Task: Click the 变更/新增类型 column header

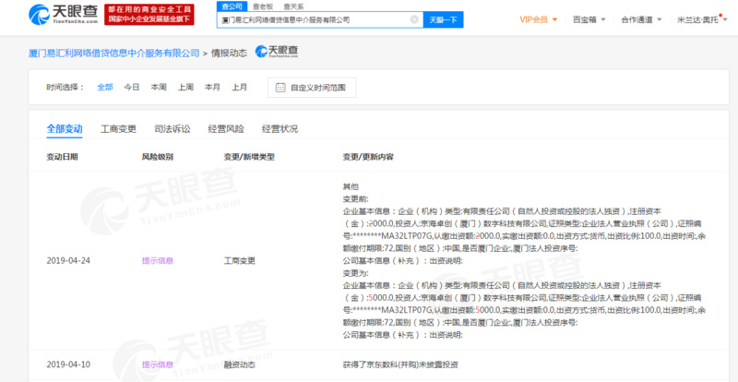Action: click(249, 157)
